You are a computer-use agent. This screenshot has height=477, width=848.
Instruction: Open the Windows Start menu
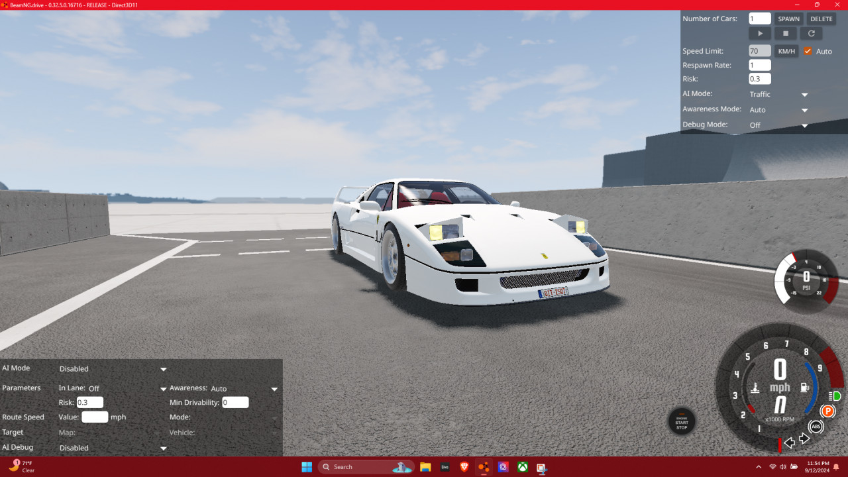307,467
